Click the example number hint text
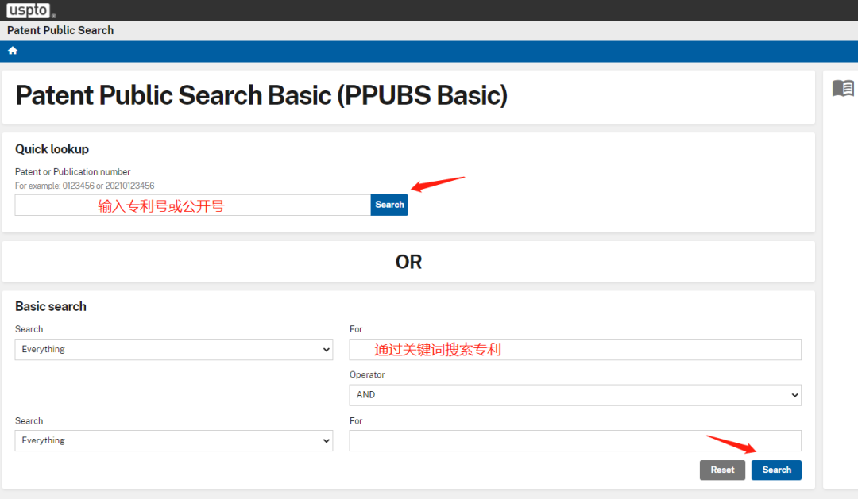 (x=85, y=186)
